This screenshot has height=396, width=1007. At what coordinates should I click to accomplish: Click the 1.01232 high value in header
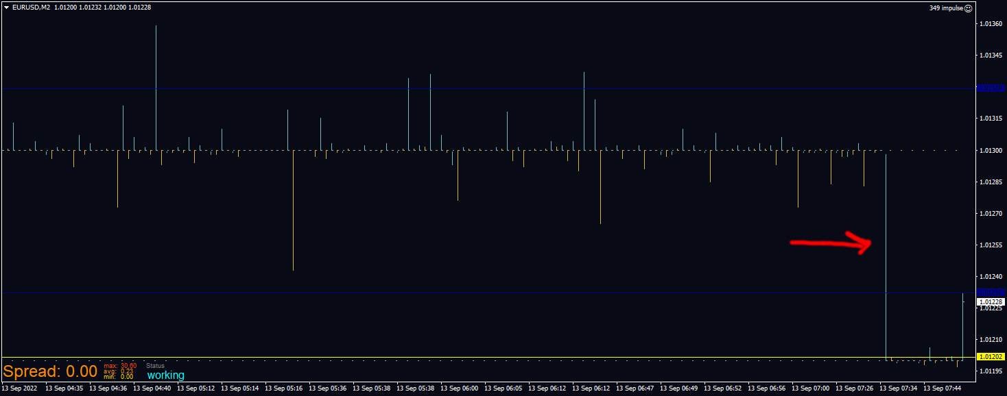(x=89, y=8)
